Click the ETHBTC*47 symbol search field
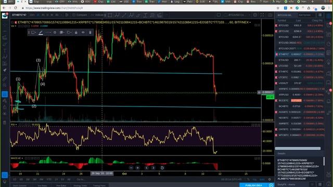The image size is (333, 187). [20, 15]
